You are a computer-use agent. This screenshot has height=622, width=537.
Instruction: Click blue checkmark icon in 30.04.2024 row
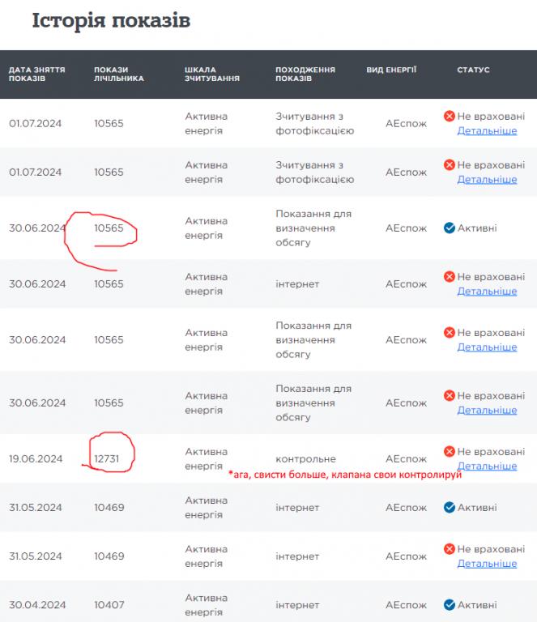(450, 604)
